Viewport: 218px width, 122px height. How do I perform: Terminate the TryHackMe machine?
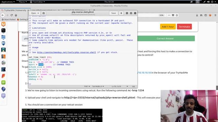pyautogui.click(x=184, y=27)
